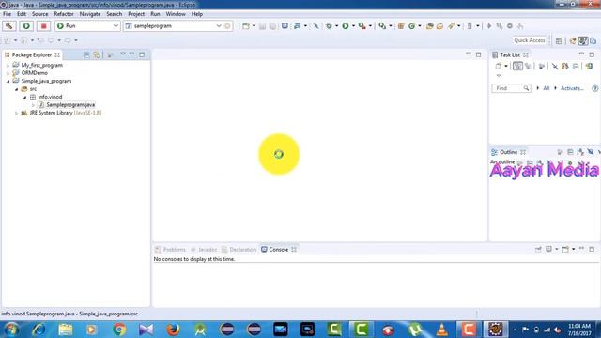
Task: Open the File menu
Action: pos(7,14)
